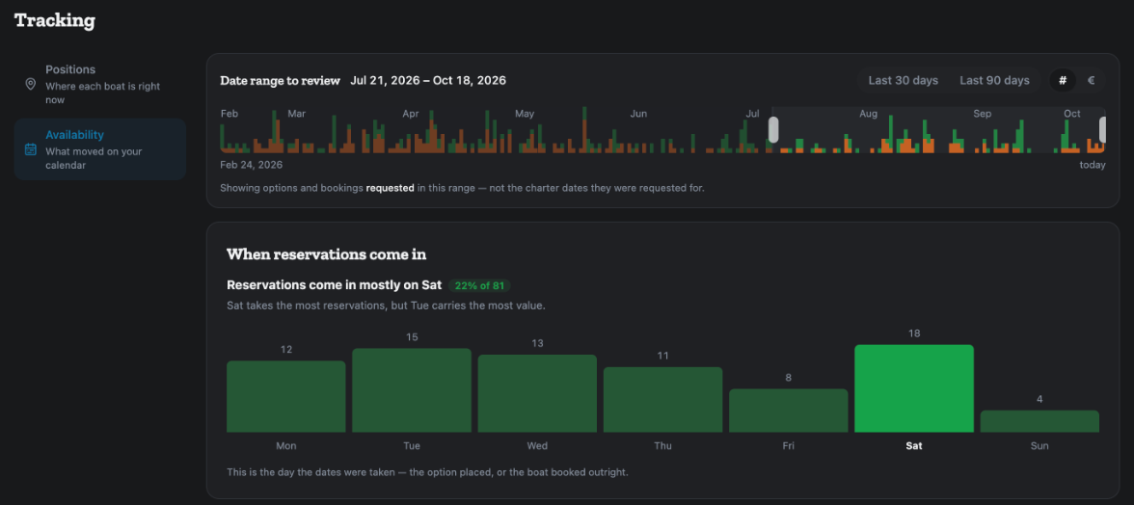Click the Wednesday bar showing 13

[x=537, y=394]
